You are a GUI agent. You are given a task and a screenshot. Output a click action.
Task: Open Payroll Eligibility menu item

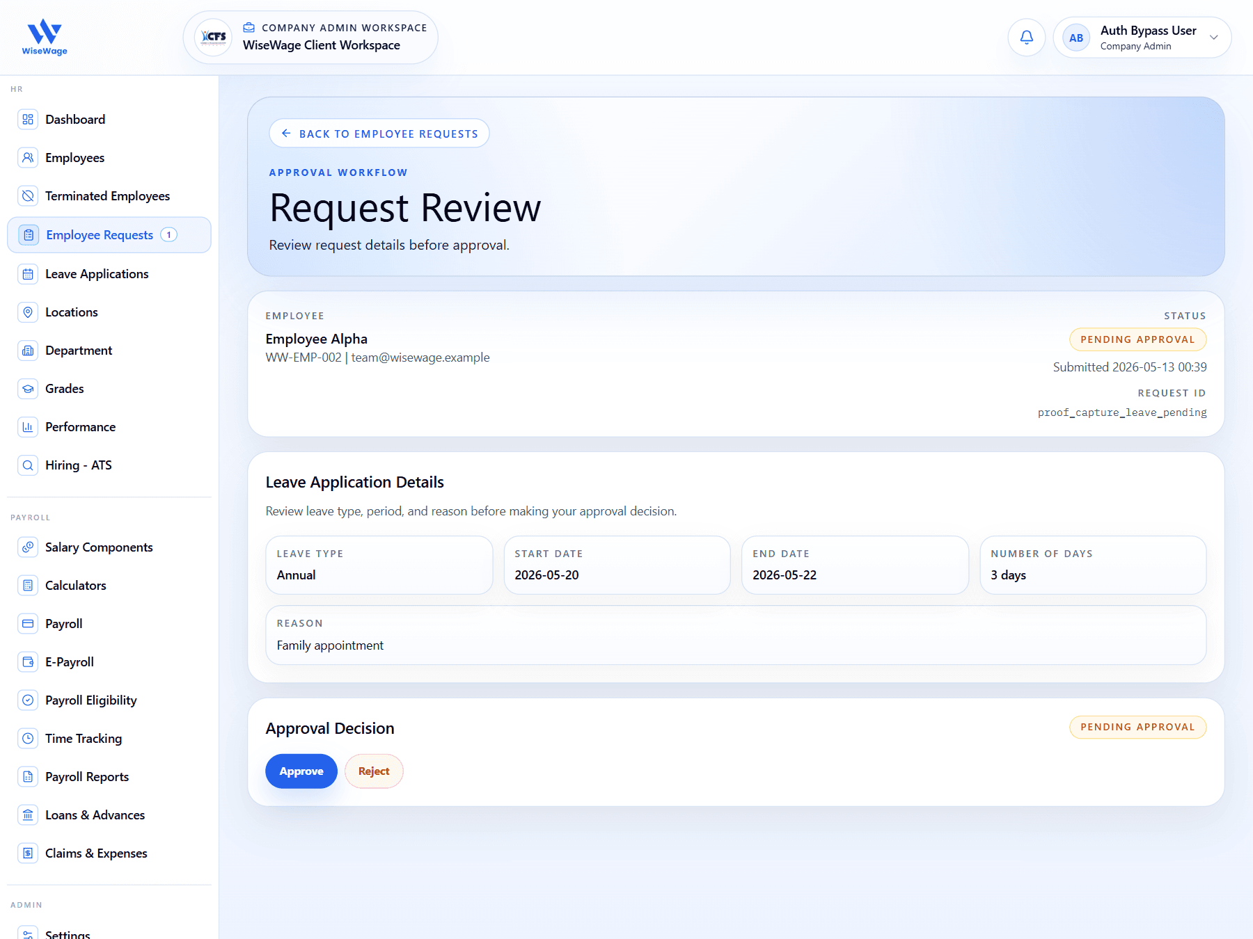109,700
